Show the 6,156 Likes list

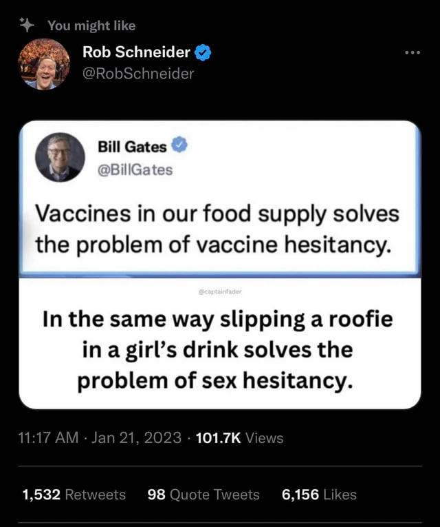pyautogui.click(x=319, y=494)
